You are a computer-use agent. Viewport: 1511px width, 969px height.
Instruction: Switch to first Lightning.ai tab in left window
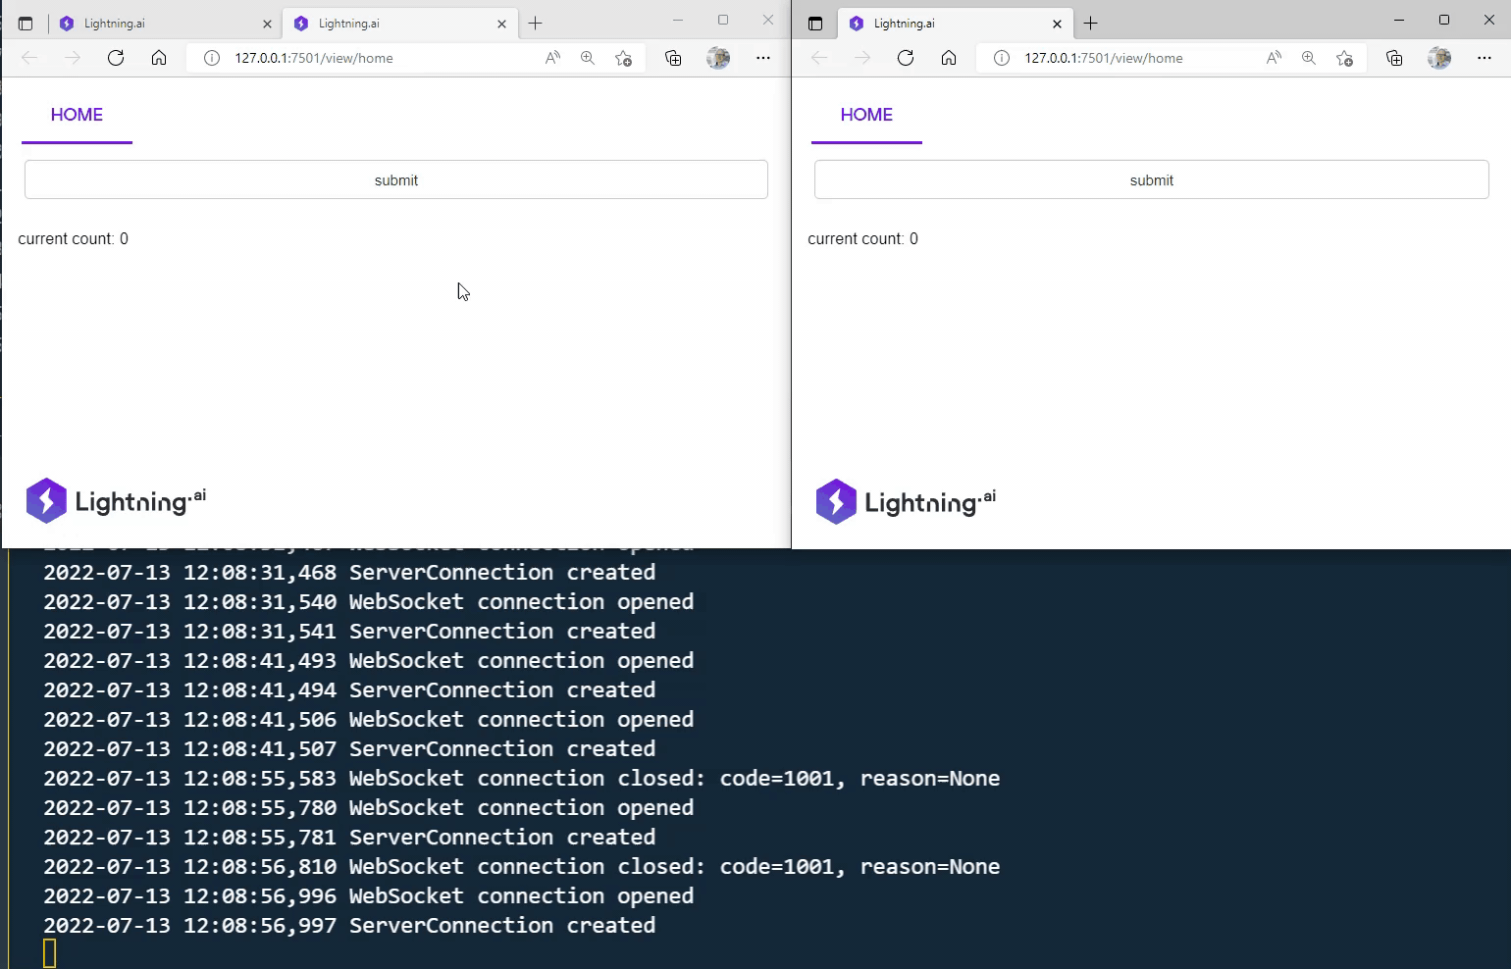point(157,24)
